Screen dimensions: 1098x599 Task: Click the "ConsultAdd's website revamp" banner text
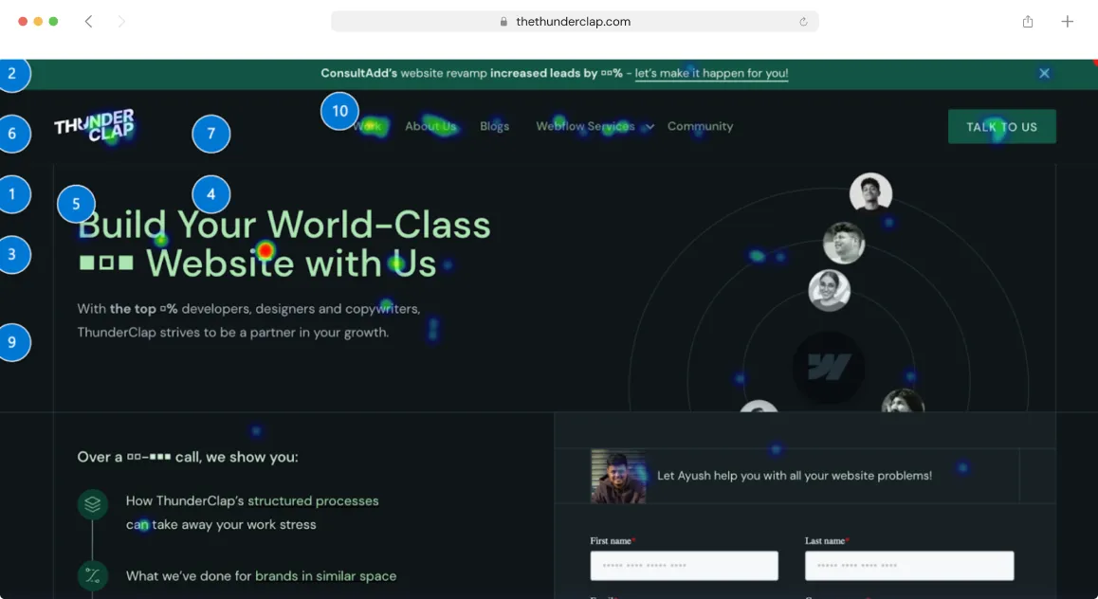pyautogui.click(x=403, y=74)
